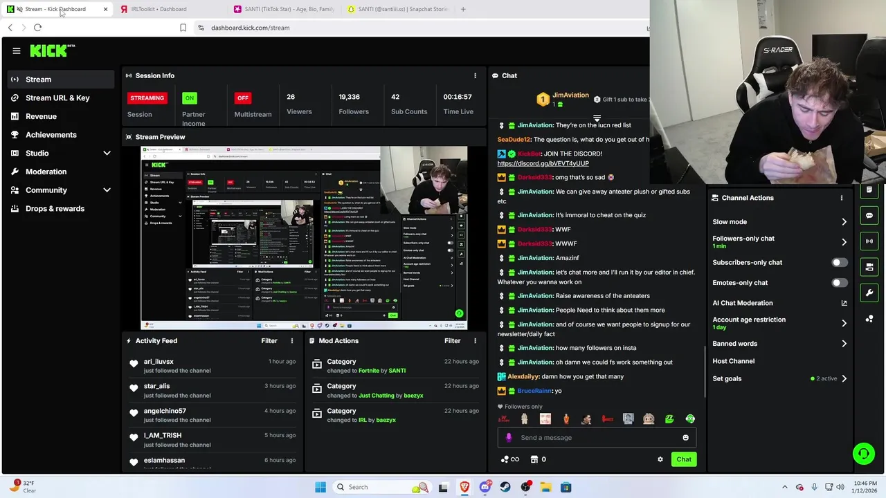Open Windows Start menu
Image resolution: width=886 pixels, height=498 pixels.
pyautogui.click(x=320, y=487)
